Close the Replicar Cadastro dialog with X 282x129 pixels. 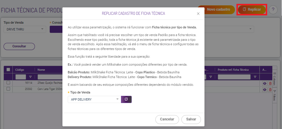pos(198,14)
